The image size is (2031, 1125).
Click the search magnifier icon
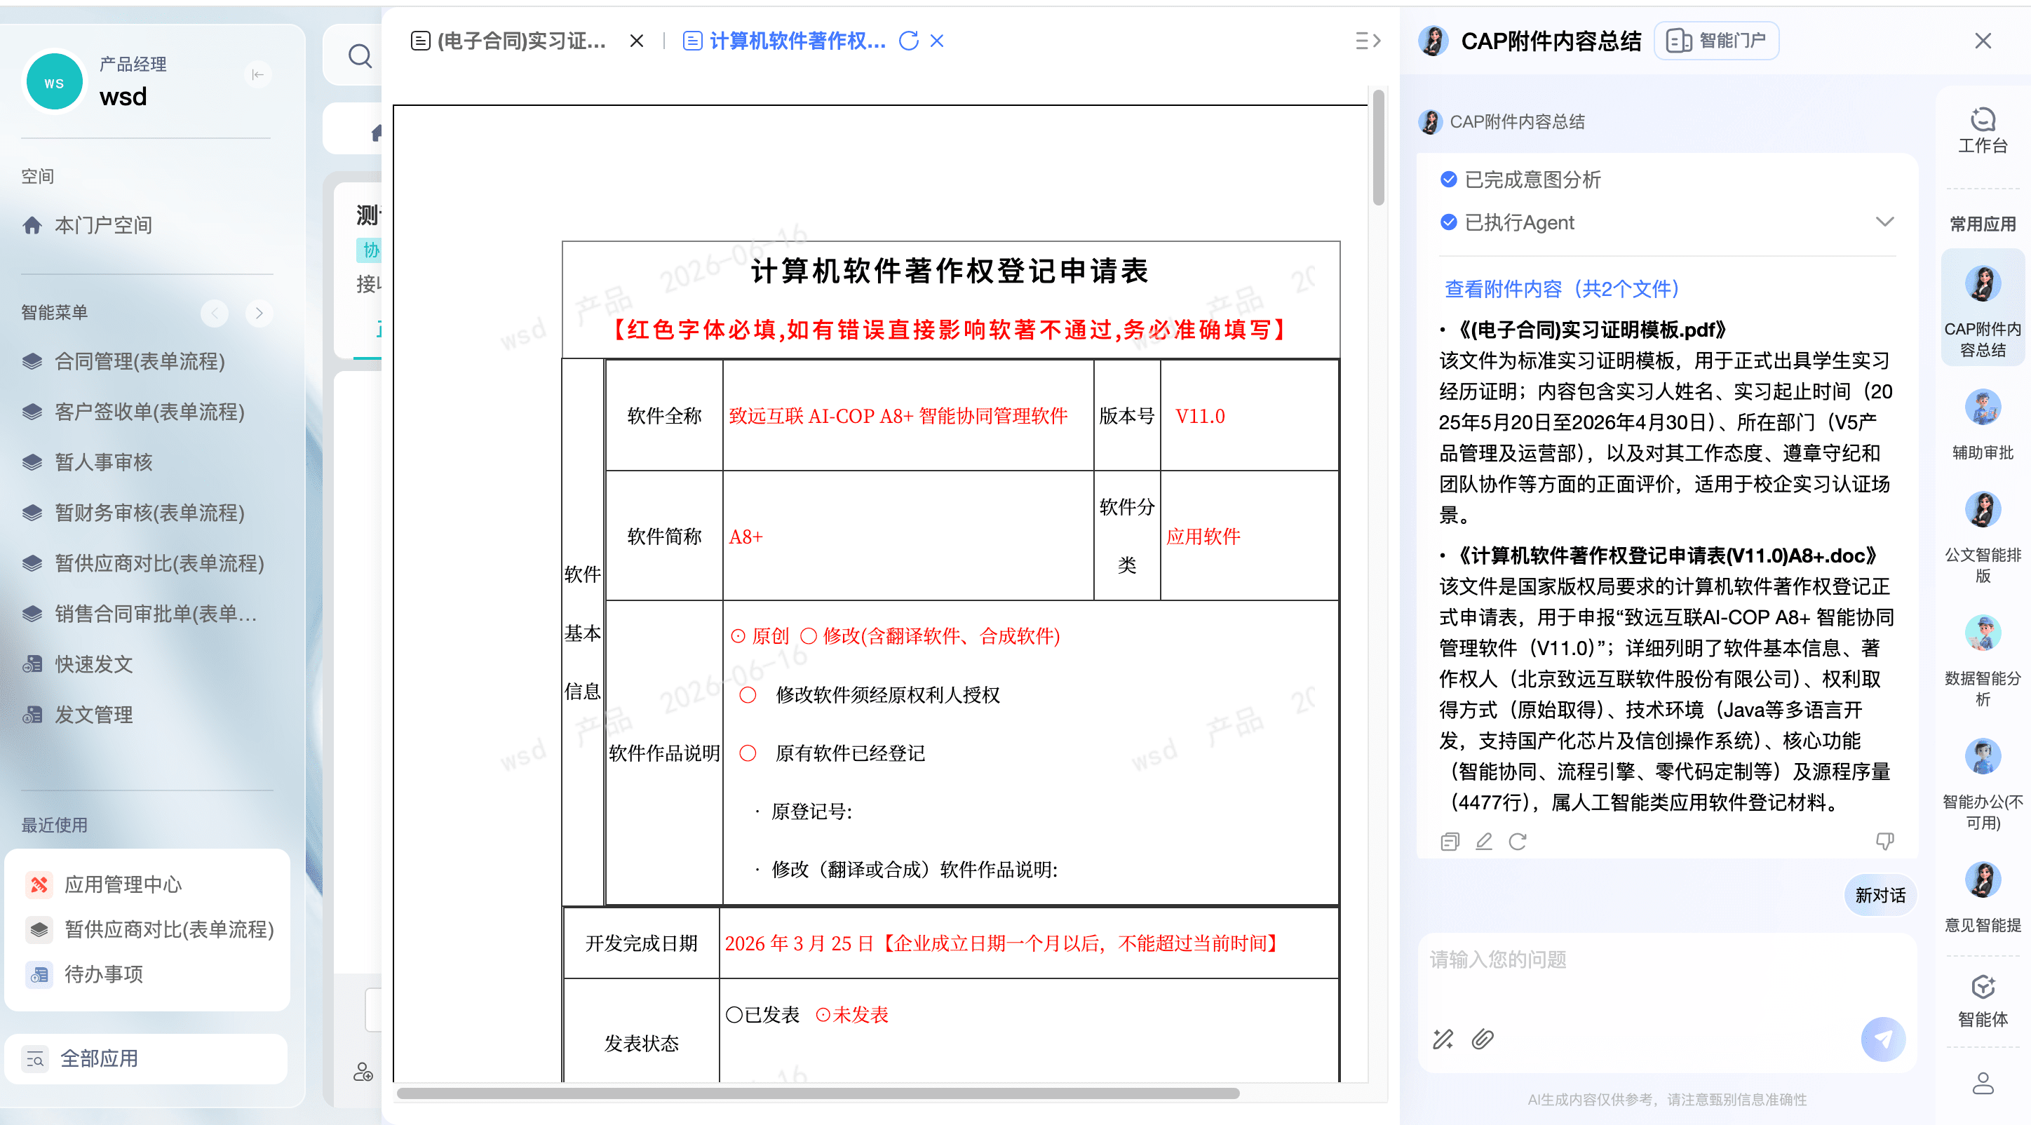(360, 56)
